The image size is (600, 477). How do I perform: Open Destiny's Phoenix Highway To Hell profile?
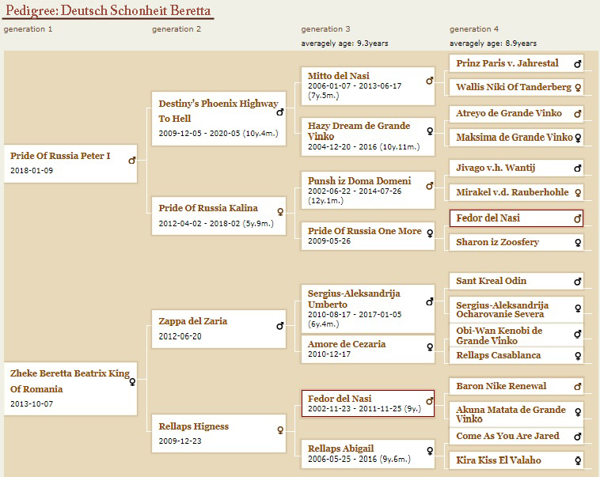point(218,111)
